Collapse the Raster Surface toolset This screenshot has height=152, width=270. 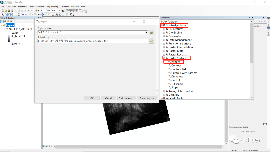click(x=164, y=58)
